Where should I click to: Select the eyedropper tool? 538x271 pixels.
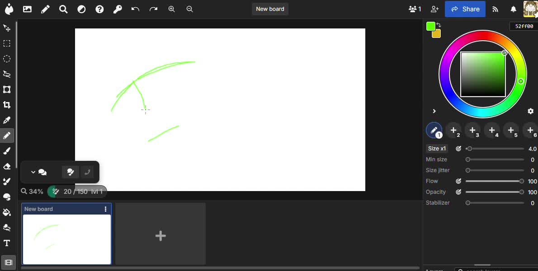click(7, 120)
